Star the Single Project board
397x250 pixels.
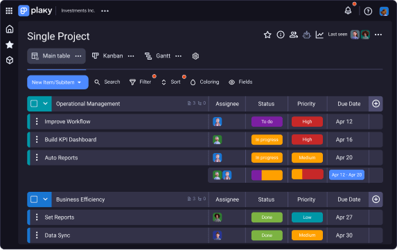tap(267, 35)
